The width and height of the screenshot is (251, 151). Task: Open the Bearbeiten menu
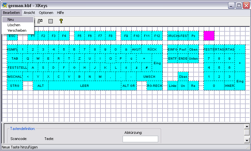click(x=11, y=13)
